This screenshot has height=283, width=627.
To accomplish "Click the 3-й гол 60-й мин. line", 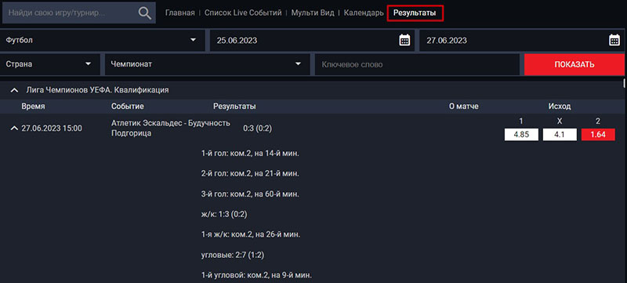I will pos(250,194).
